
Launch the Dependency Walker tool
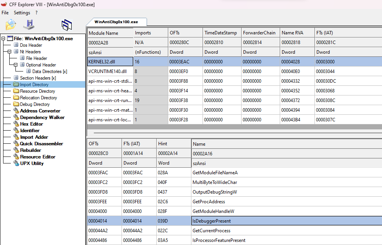[42, 117]
